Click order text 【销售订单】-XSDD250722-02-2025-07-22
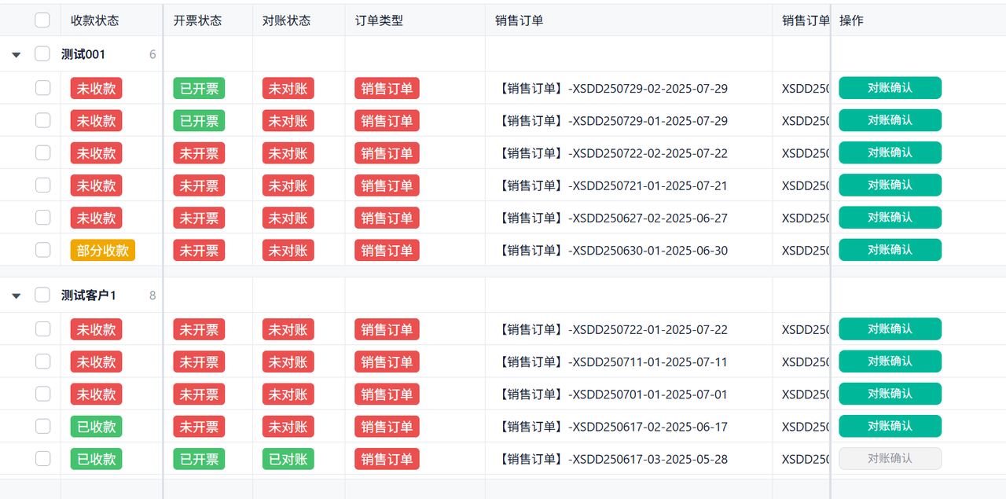 click(611, 152)
